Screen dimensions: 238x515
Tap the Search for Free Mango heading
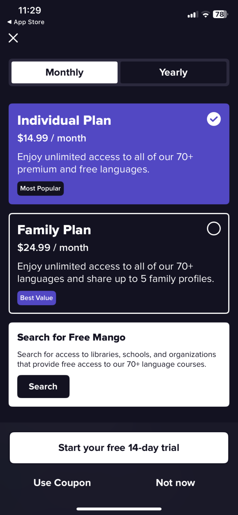(x=71, y=337)
